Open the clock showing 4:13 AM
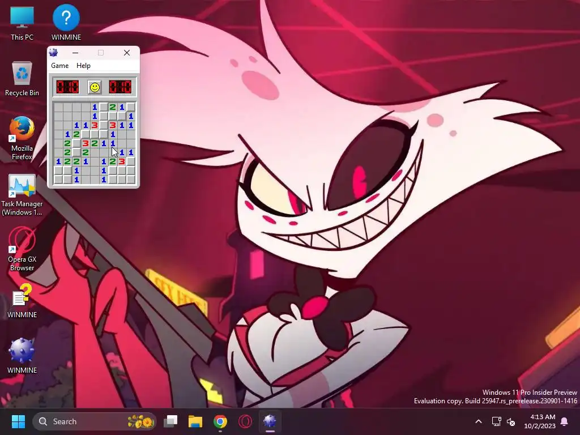Screen dimensions: 580x435 coord(540,421)
